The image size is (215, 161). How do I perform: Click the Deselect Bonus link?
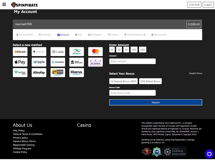click(x=195, y=73)
